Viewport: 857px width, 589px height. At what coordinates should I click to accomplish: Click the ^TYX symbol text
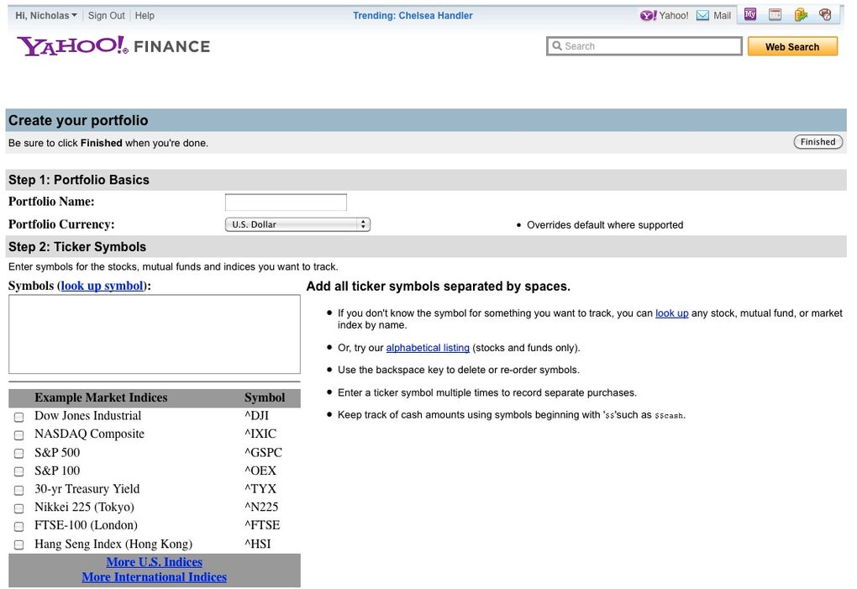click(260, 488)
